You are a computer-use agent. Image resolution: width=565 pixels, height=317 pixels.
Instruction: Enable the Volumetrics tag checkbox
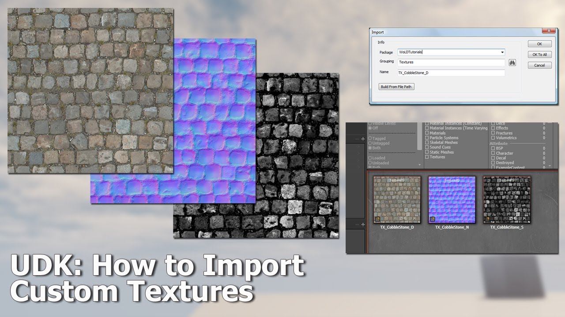(493, 138)
